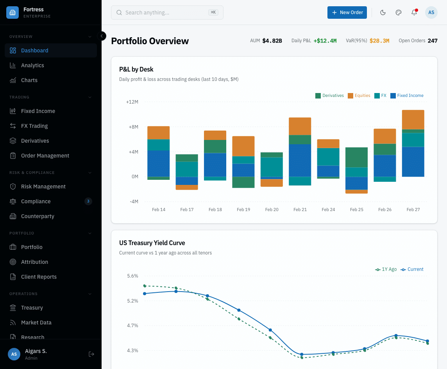This screenshot has width=447, height=369.
Task: Open Client Reports
Action: (x=39, y=277)
